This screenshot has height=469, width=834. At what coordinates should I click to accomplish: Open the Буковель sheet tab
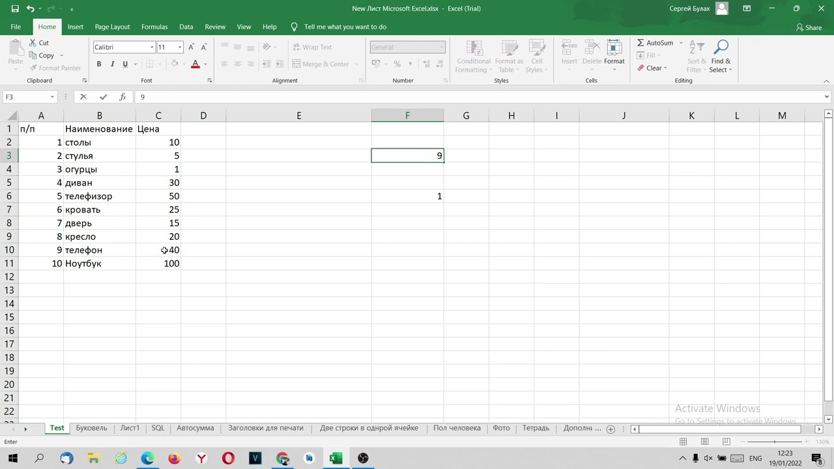pyautogui.click(x=91, y=428)
